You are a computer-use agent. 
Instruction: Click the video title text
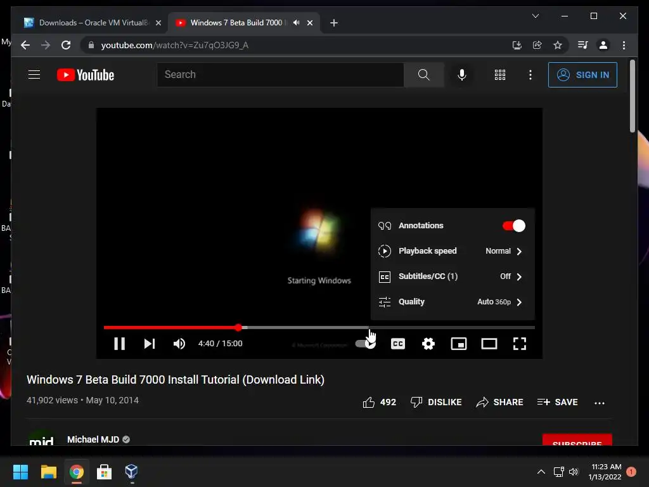coord(176,380)
